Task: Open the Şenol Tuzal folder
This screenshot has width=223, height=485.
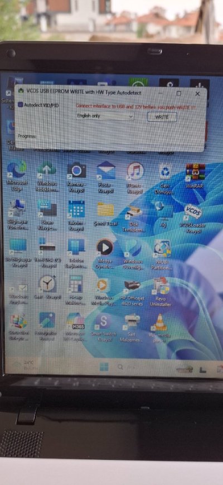Action: 105,214
